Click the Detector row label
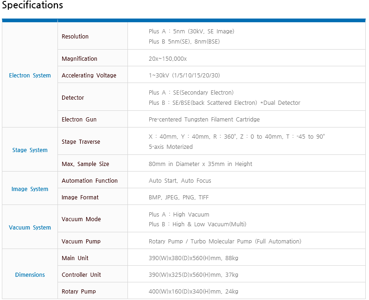 point(73,97)
